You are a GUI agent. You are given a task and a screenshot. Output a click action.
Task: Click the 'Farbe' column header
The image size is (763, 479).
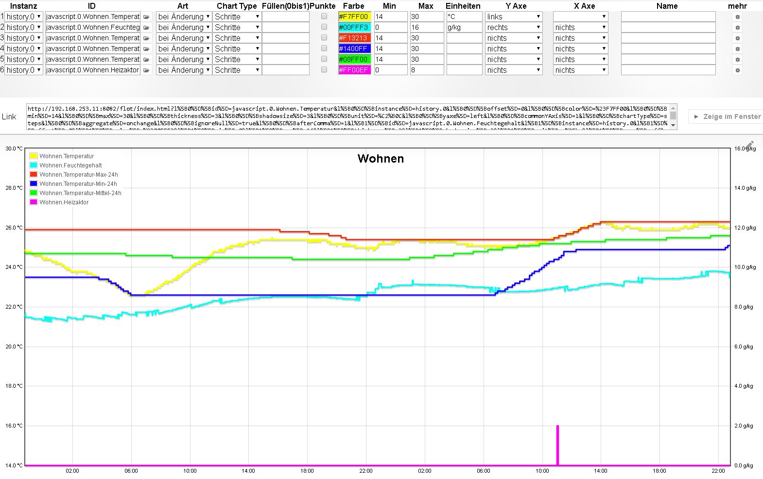354,6
